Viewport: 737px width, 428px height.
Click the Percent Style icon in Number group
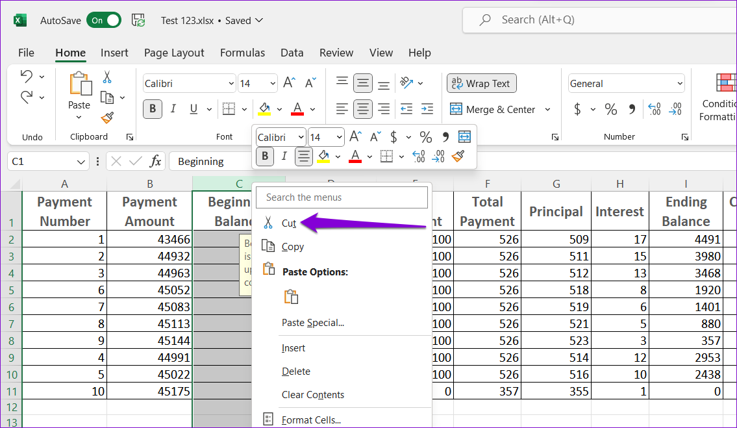click(x=610, y=110)
